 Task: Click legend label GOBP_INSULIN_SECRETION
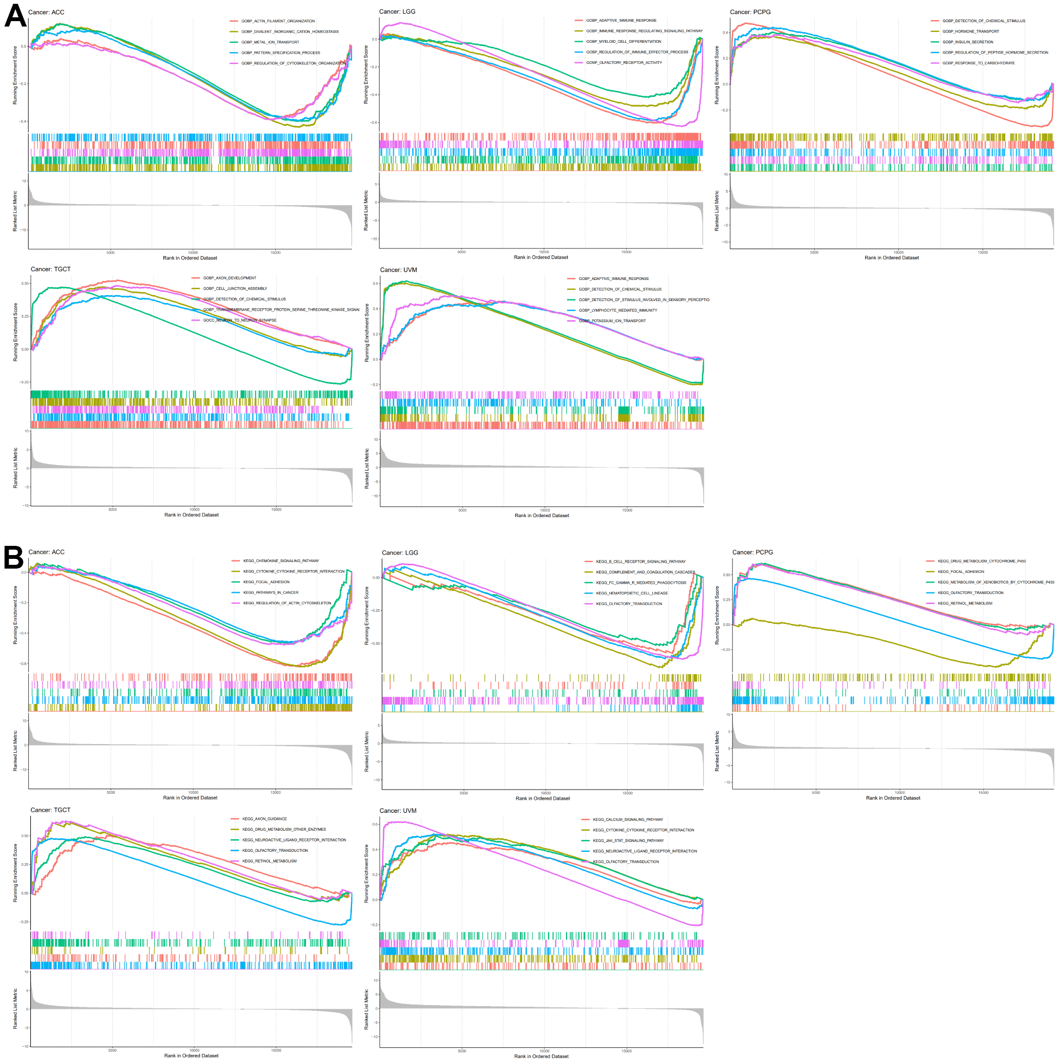point(967,42)
